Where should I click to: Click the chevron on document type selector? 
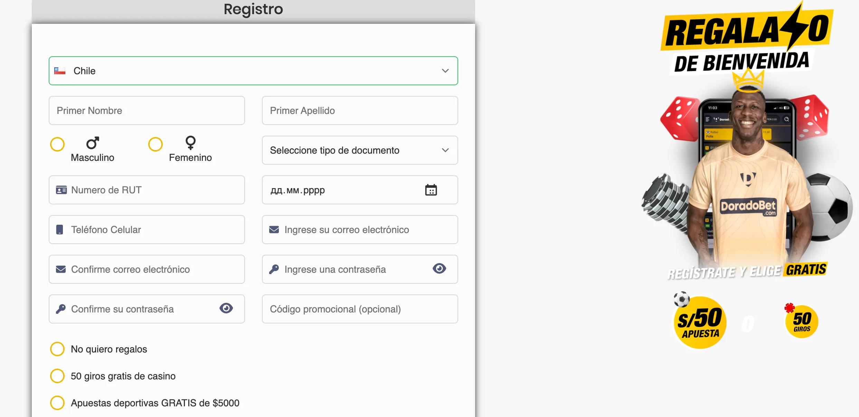pyautogui.click(x=445, y=150)
